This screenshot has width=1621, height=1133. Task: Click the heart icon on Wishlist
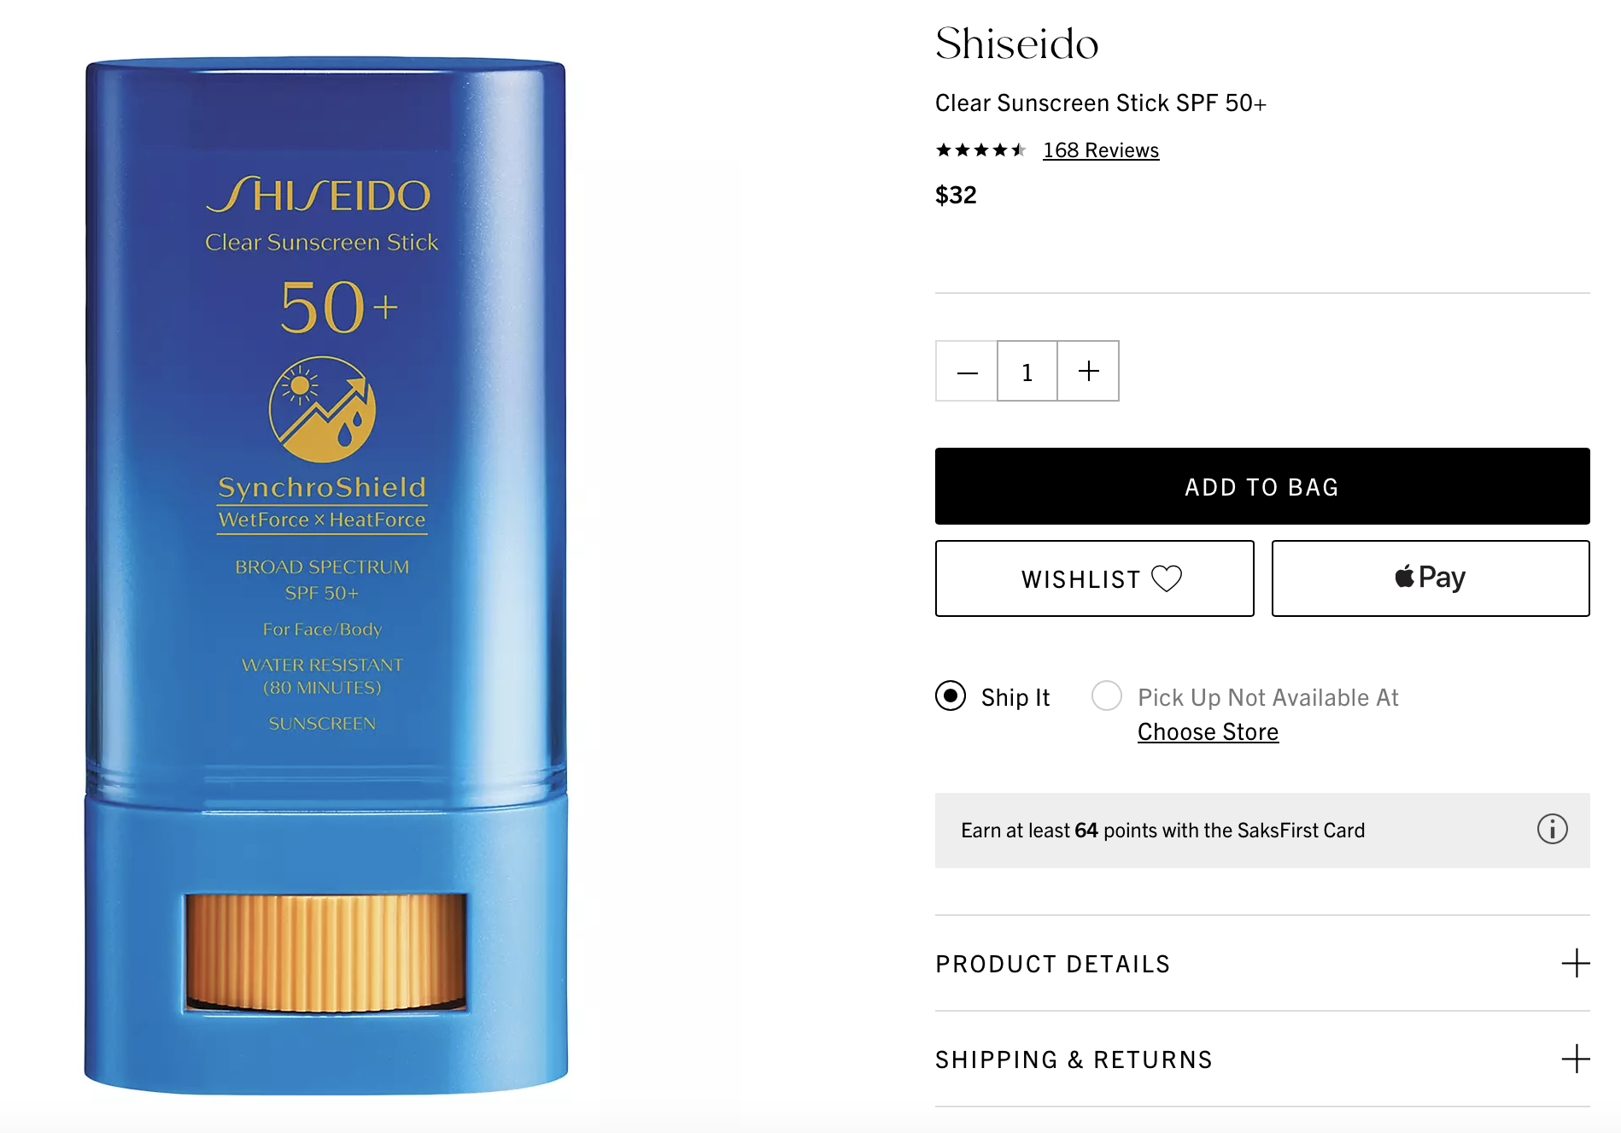click(1167, 578)
